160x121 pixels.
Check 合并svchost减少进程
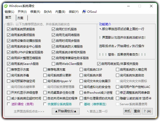coord(81,93)
